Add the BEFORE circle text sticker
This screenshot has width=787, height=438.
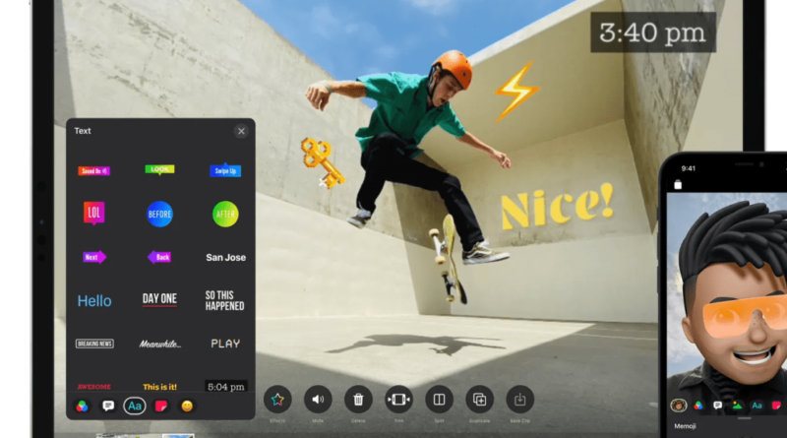[159, 215]
